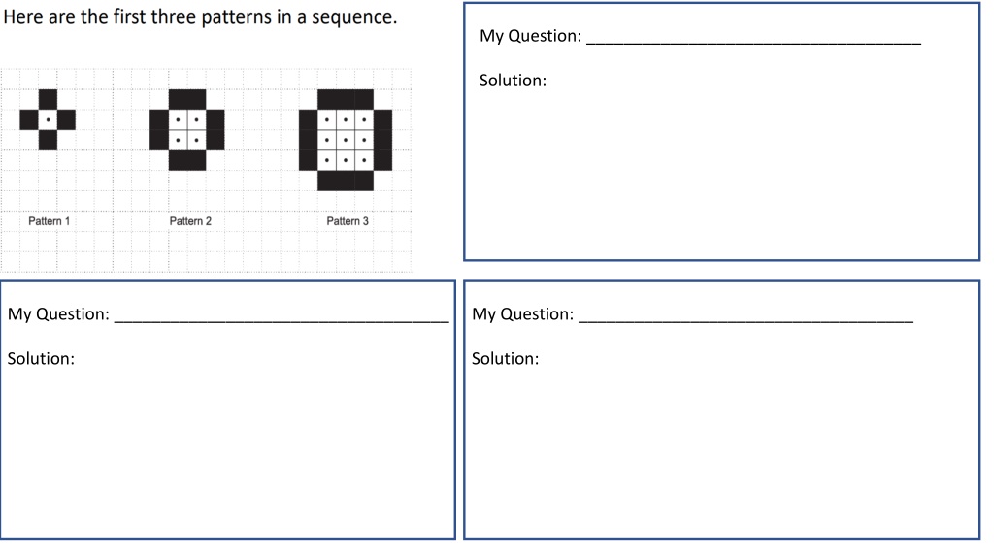Select the Solution label in the top-right box
The height and width of the screenshot is (559, 994).
tap(513, 81)
